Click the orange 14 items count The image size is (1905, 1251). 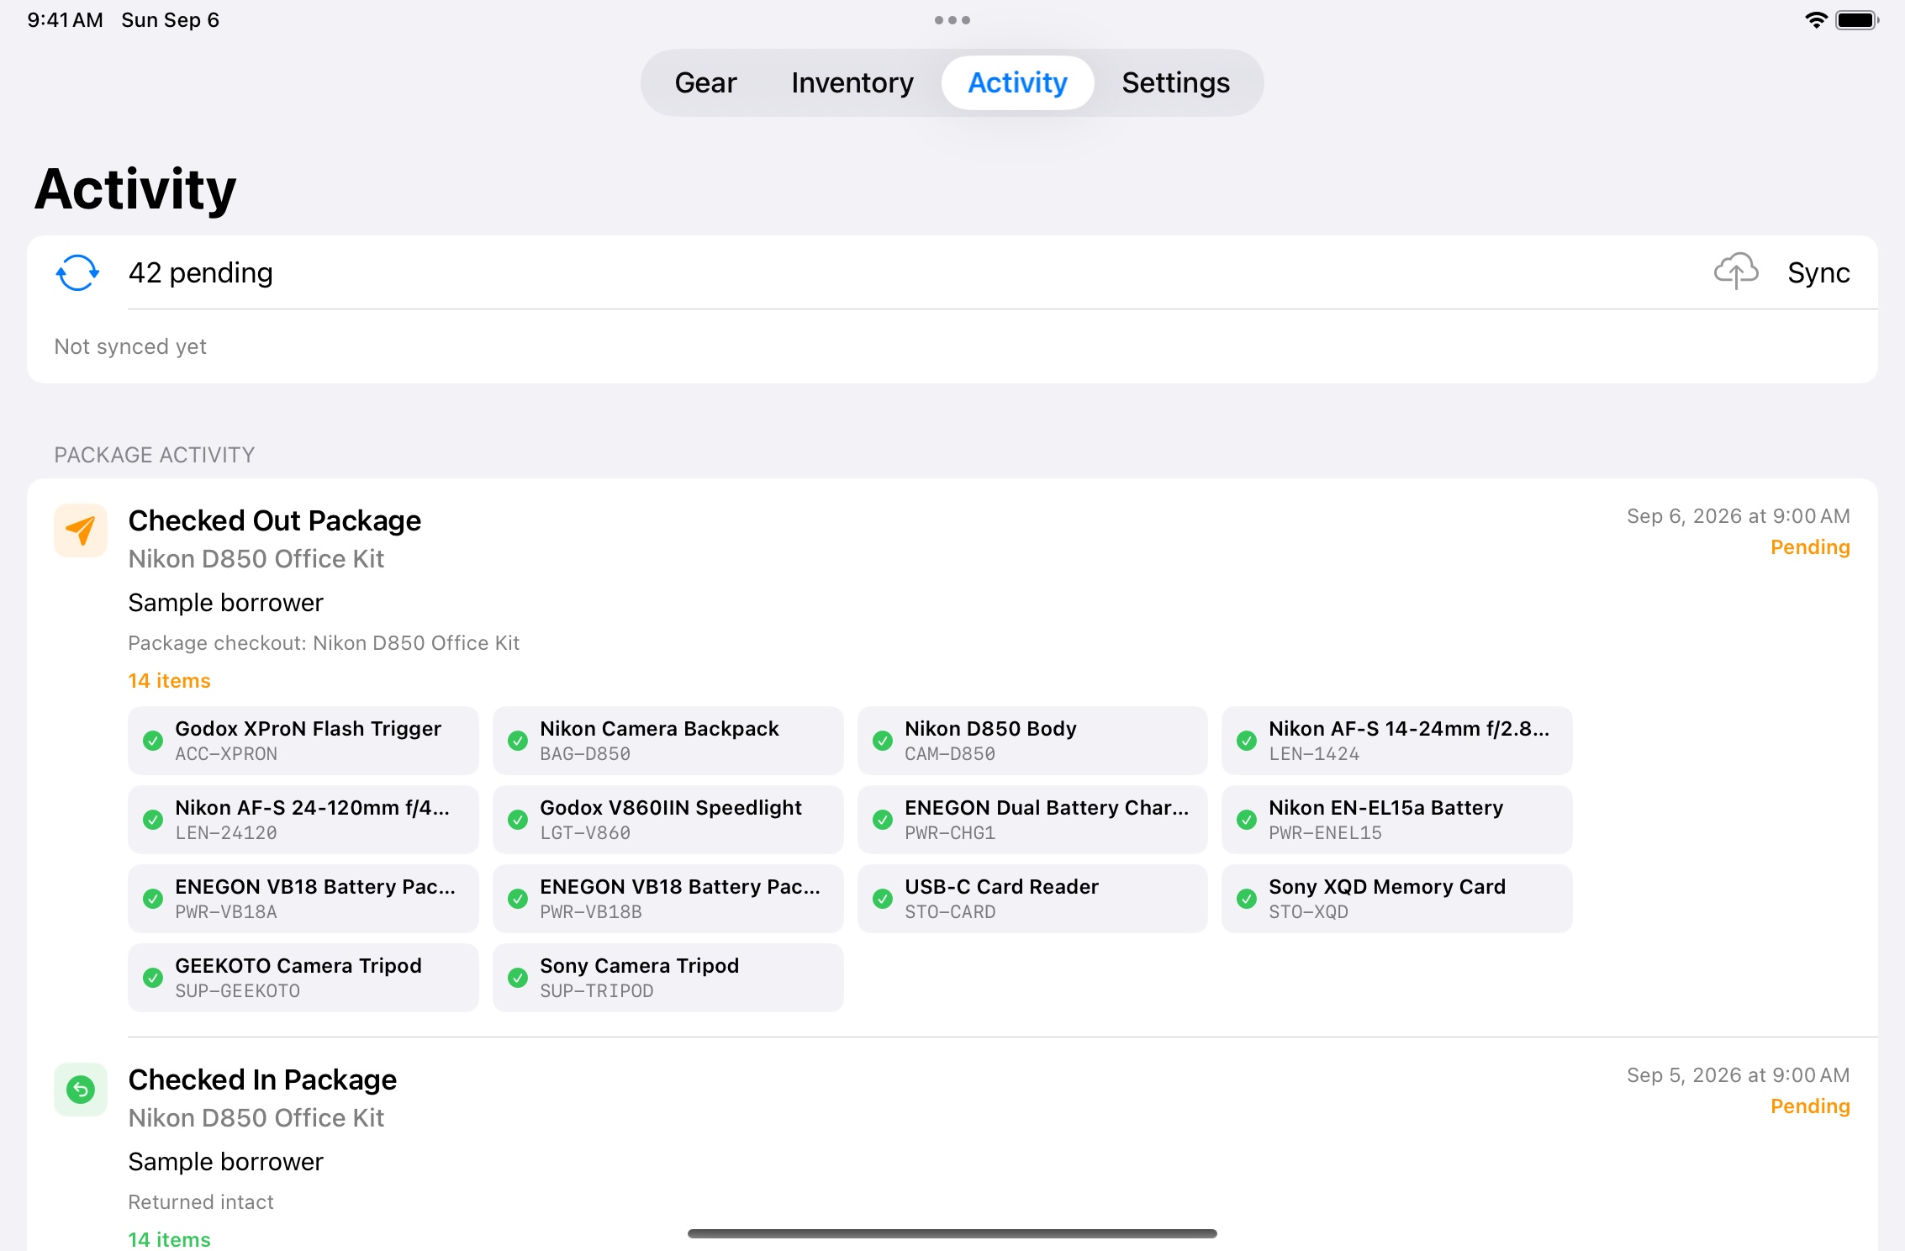tap(169, 681)
